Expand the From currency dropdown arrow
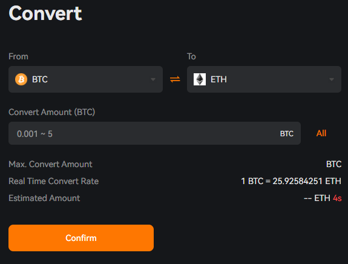 (x=153, y=79)
